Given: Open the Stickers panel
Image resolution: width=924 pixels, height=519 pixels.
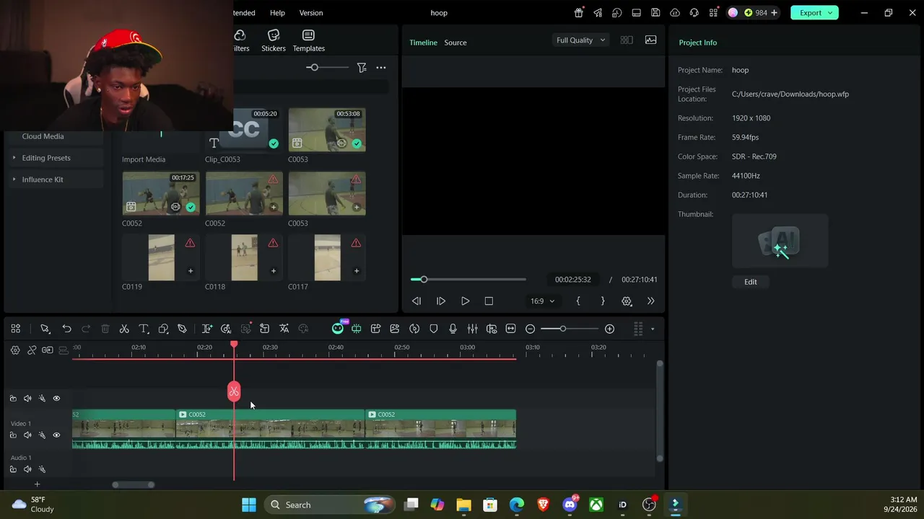Looking at the screenshot, I should (274, 41).
